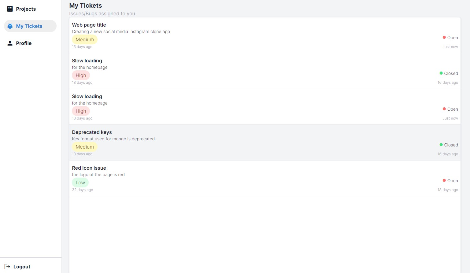This screenshot has height=273, width=470.
Task: Open the Slow loading ticket updated Just now
Action: point(265,107)
